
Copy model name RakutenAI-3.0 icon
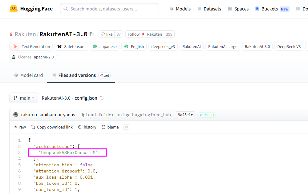click(91, 34)
